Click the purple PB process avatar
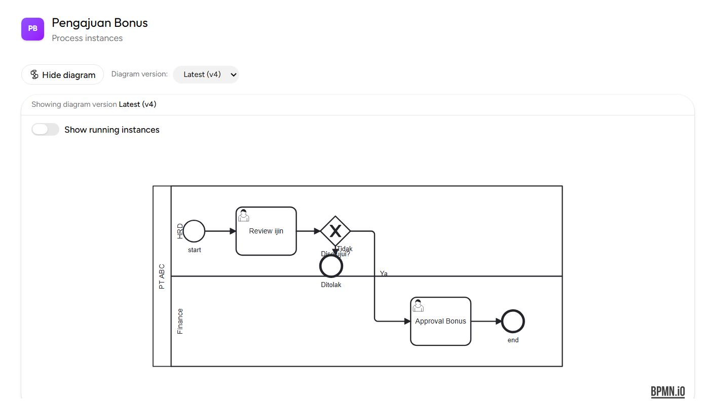 32,29
